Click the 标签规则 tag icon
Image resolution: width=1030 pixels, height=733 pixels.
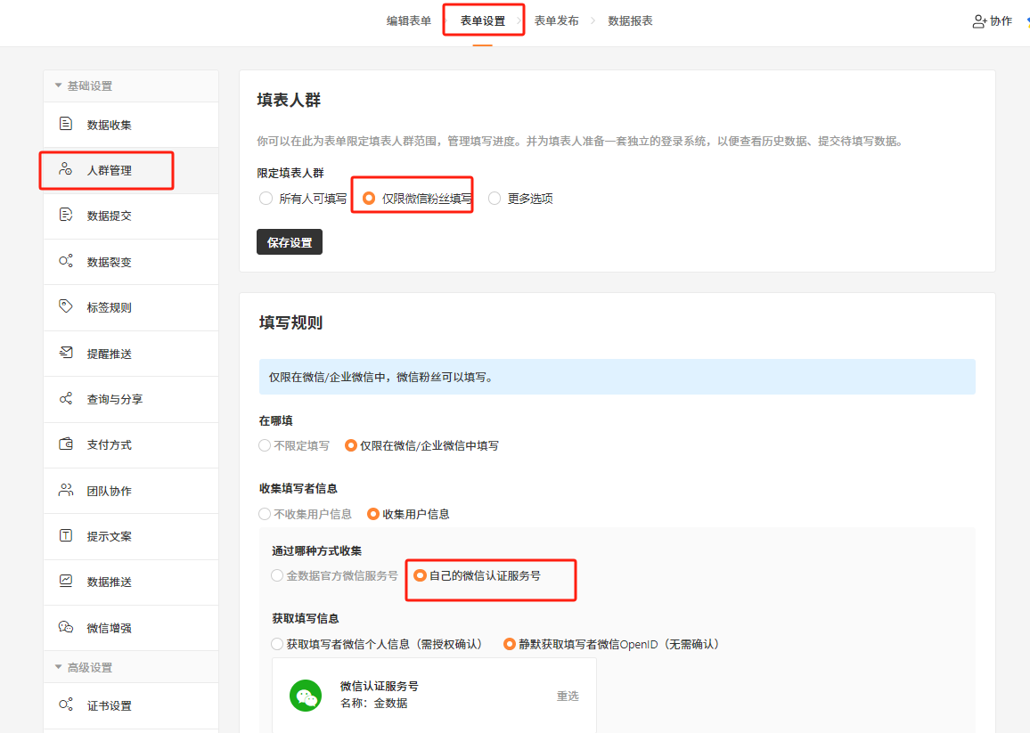pos(66,306)
